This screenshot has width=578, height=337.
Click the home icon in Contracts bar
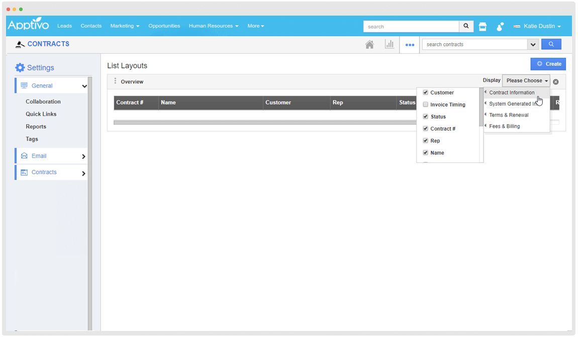click(x=369, y=44)
